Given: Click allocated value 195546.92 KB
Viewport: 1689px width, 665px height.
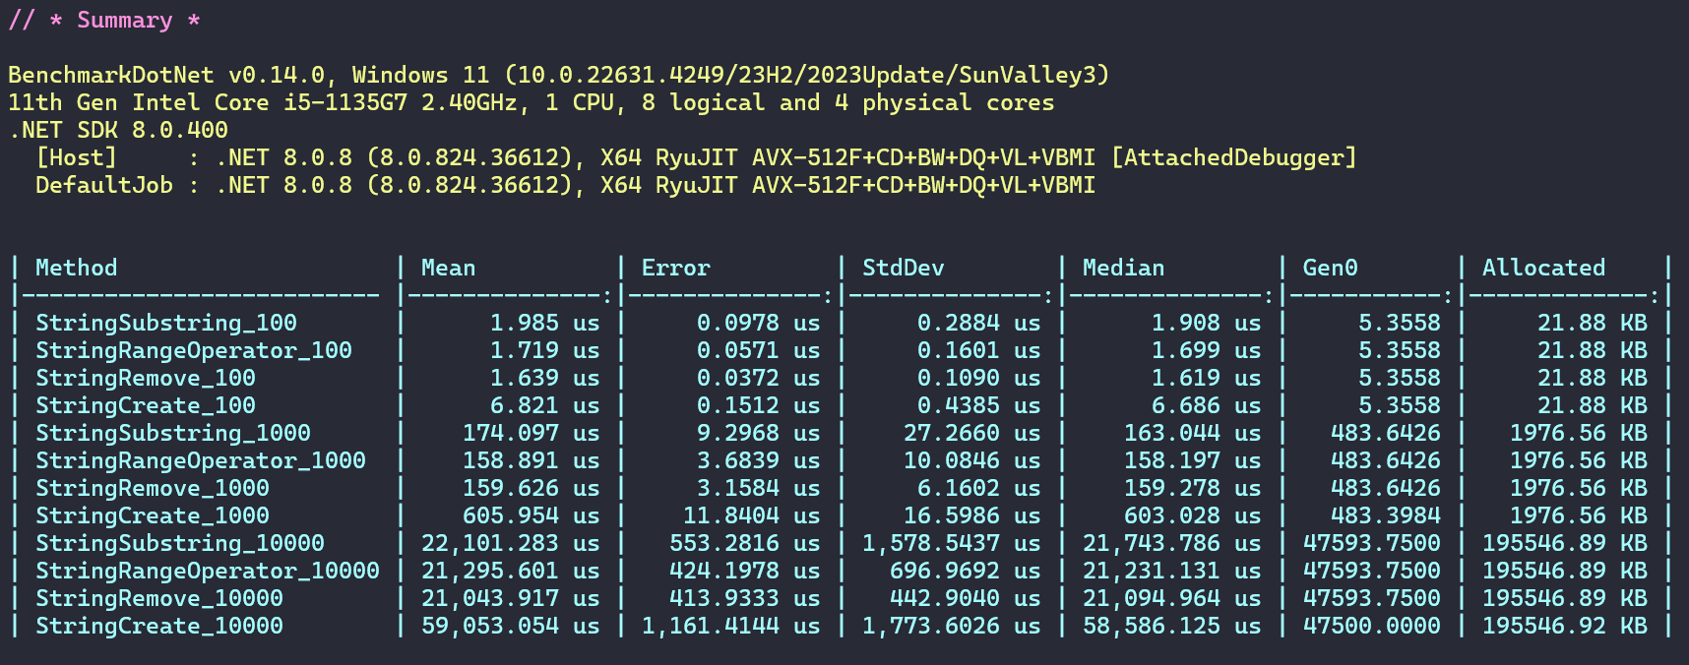Looking at the screenshot, I should coord(1565,626).
